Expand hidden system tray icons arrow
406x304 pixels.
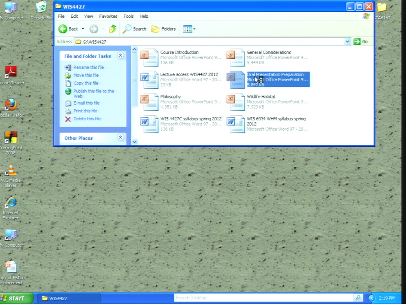(372, 298)
